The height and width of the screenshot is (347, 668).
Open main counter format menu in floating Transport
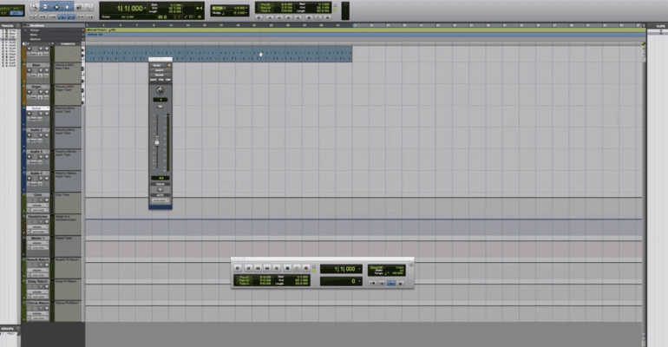359,269
